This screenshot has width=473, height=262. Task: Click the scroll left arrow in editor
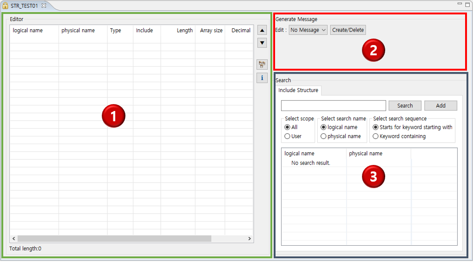14,238
